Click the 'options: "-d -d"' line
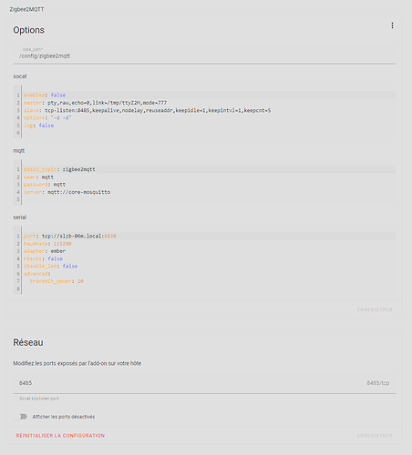Screen dimensions: 412x455 click(x=47, y=117)
